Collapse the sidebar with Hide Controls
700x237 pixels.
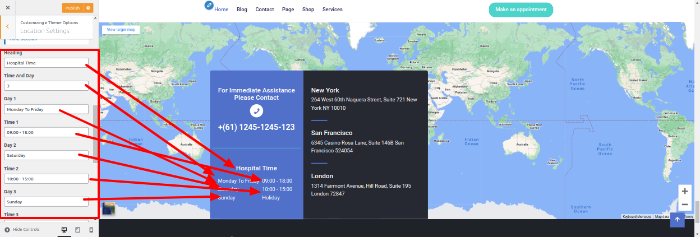(22, 230)
